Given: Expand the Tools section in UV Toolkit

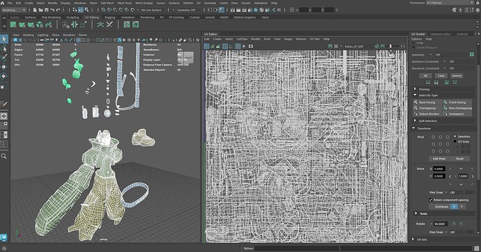Looking at the screenshot, I should tap(416, 214).
